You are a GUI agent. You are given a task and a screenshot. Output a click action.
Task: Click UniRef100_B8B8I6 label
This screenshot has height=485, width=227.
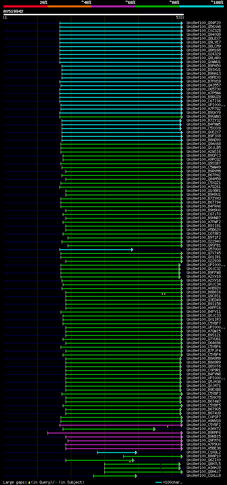pos(204,292)
